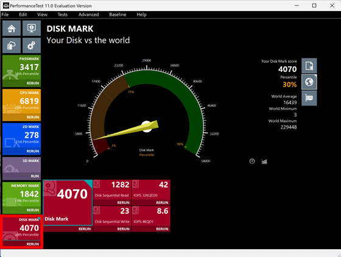Open the Baseline menu
Screen dimensions: 341x257
[118, 15]
